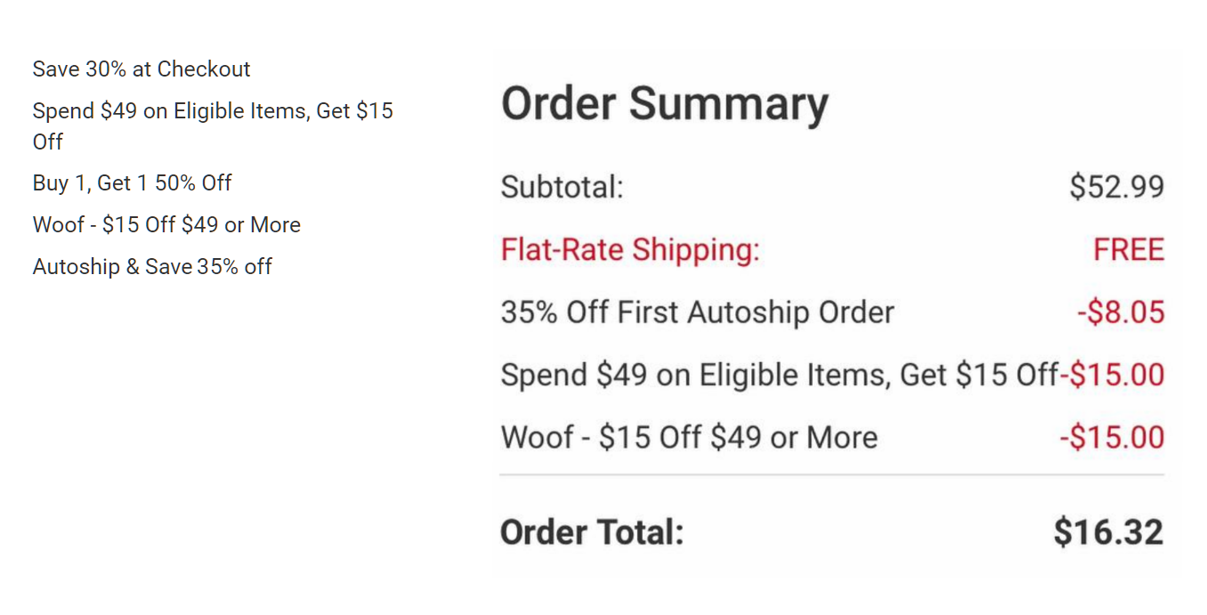1207x615 pixels.
Task: Click the red FREE shipping value
Action: [1129, 250]
